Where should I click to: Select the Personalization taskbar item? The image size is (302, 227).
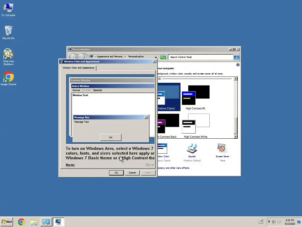[58, 222]
